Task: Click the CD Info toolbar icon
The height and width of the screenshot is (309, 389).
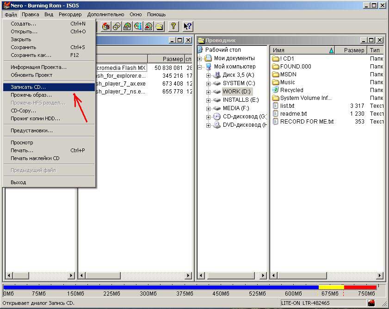Action: pos(138,26)
